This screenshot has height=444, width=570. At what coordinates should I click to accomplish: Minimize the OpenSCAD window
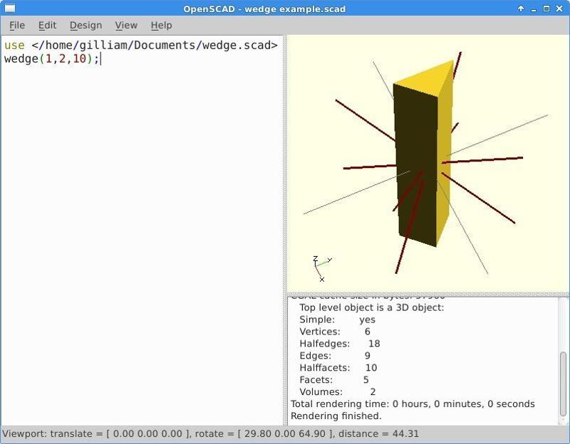pos(534,9)
